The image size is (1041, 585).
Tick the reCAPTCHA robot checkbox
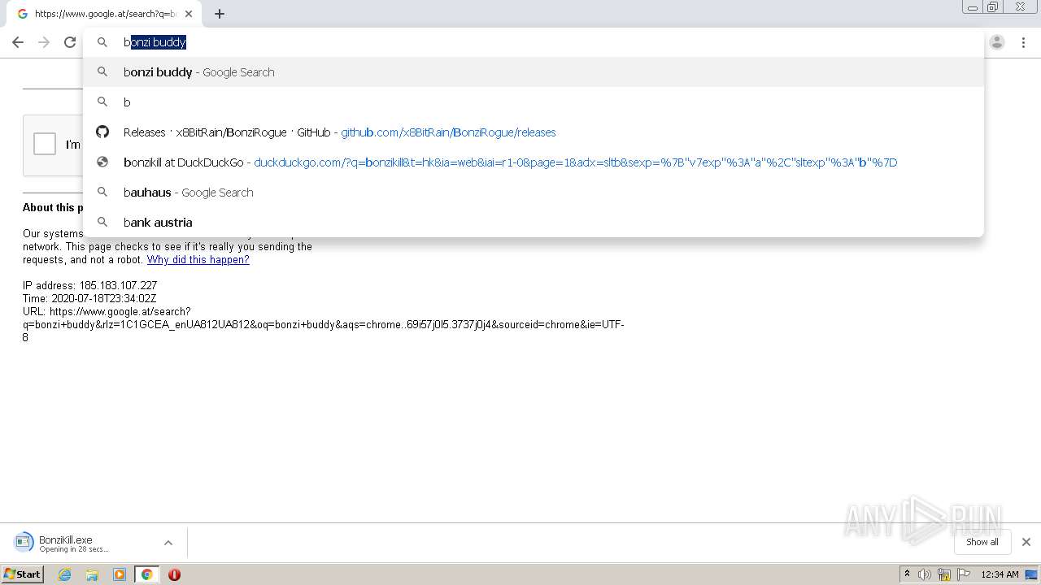45,144
